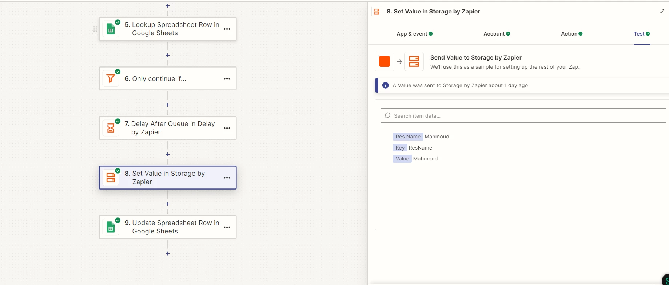Image resolution: width=669 pixels, height=285 pixels.
Task: Select step 5 Lookup Spreadsheet Row
Action: (x=168, y=29)
